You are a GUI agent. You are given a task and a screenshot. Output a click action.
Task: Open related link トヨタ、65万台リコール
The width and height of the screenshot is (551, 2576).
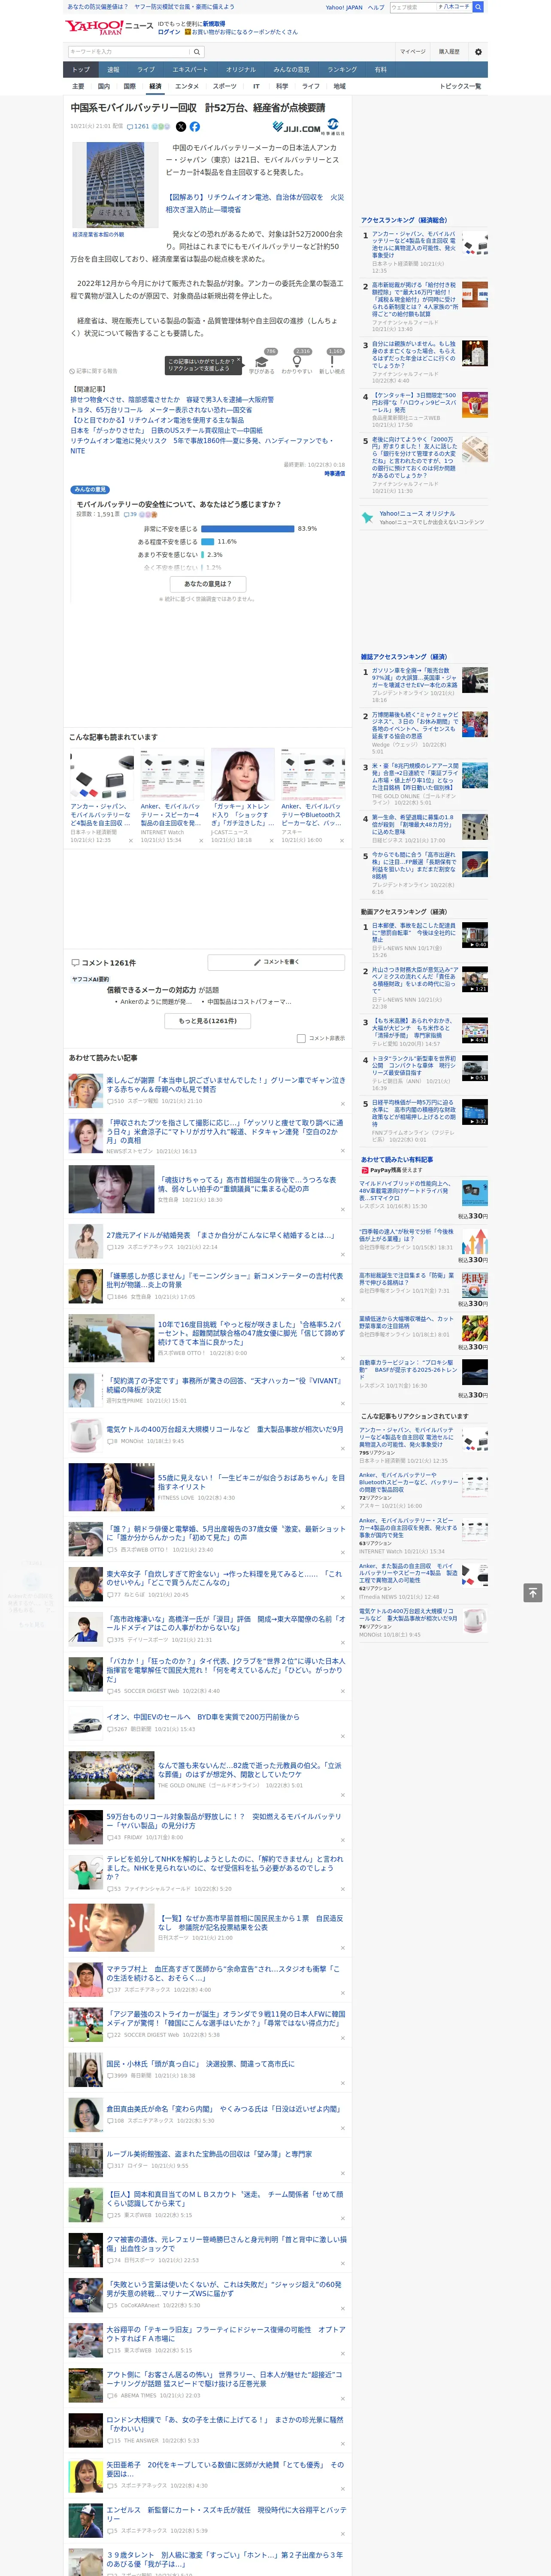[x=161, y=410]
